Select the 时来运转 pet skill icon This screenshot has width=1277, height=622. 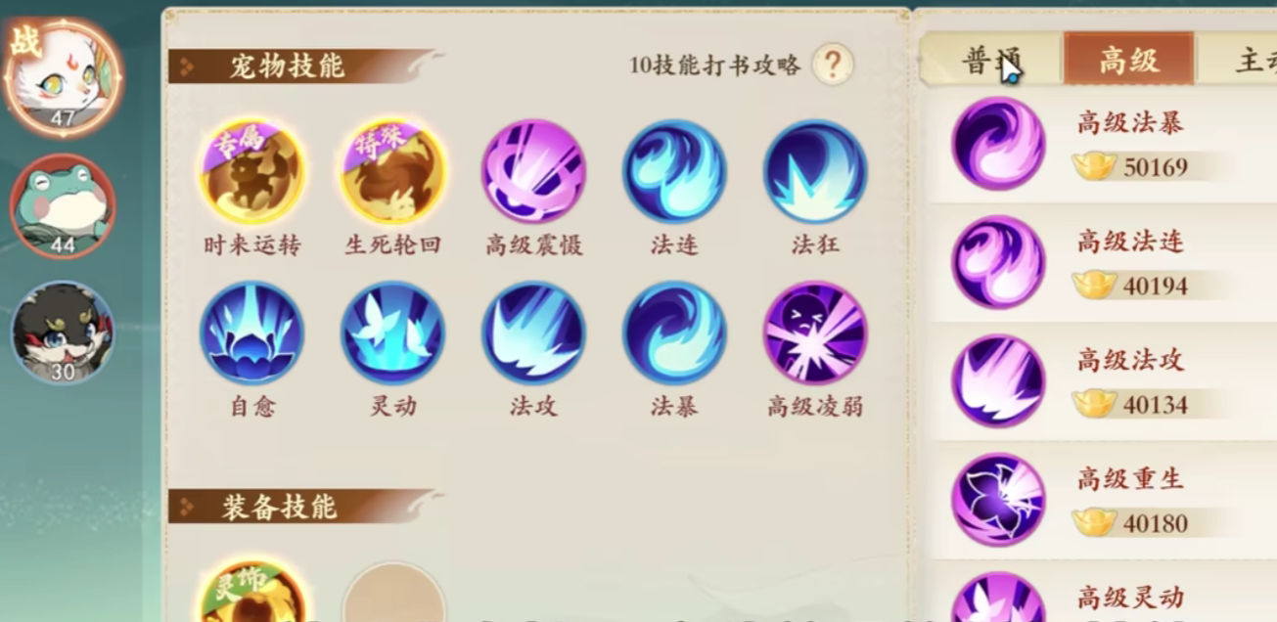pyautogui.click(x=252, y=172)
